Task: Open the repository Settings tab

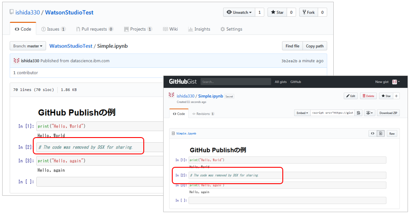Action: 231,29
